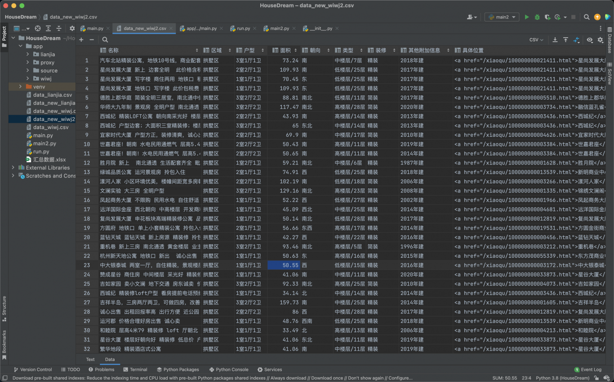The height and width of the screenshot is (382, 614).
Task: Click the grey stop square in run toolbar
Action: click(x=573, y=17)
